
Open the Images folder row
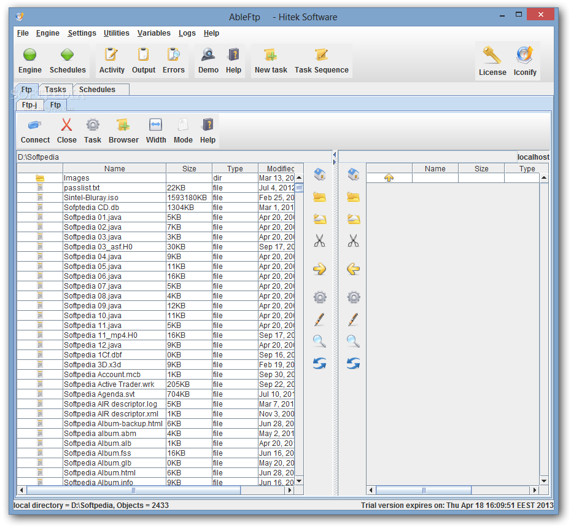coord(156,178)
